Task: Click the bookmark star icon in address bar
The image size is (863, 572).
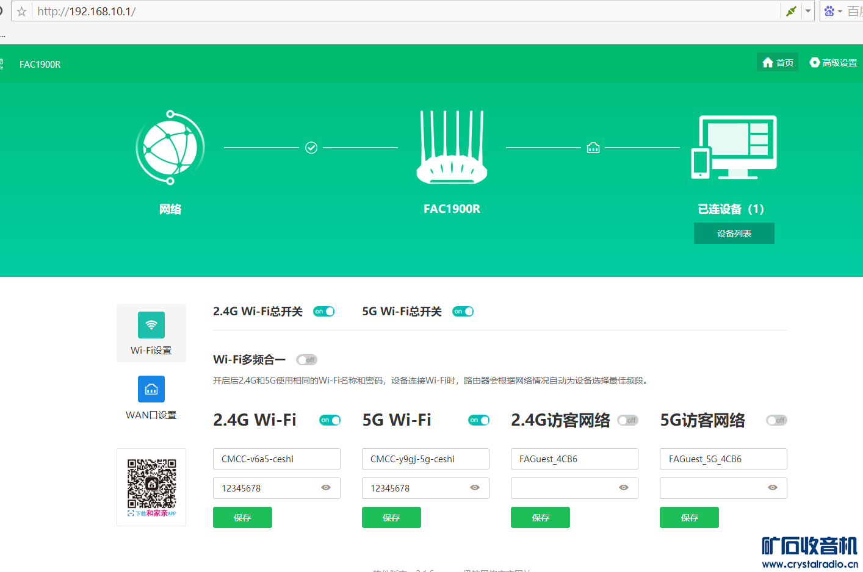Action: click(x=21, y=12)
